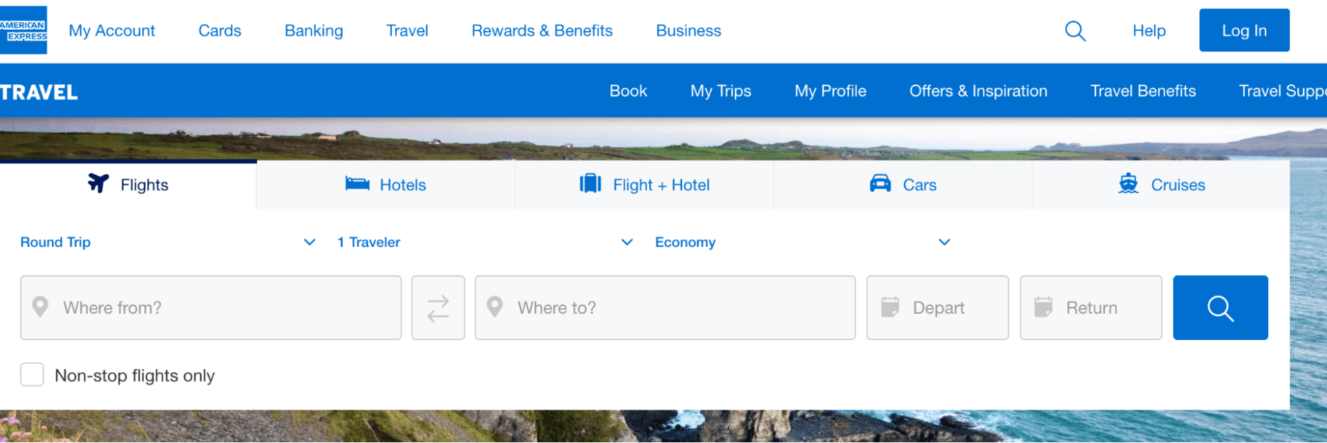Click the cruise ship icon beside Cruises
This screenshot has height=443, width=1327.
tap(1129, 184)
